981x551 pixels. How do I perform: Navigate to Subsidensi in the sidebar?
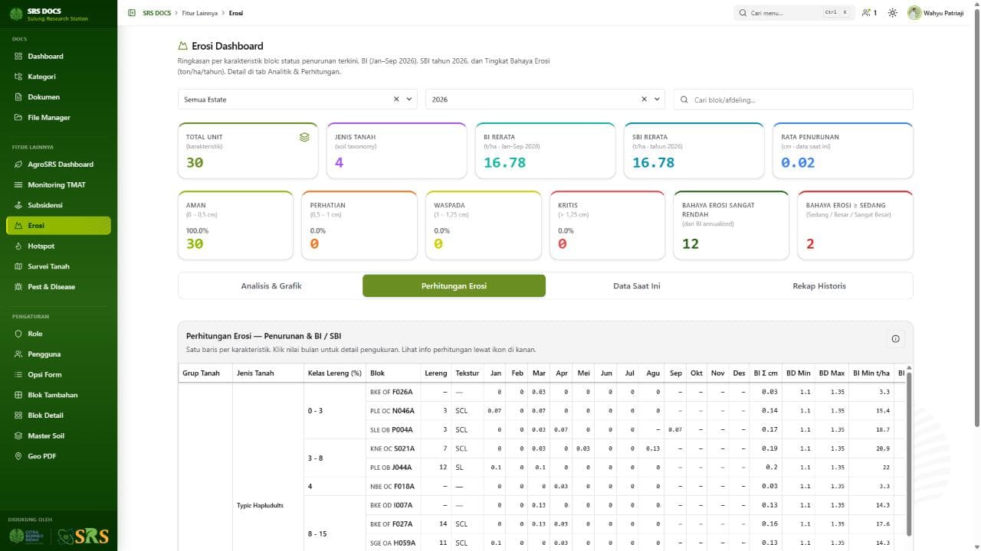pyautogui.click(x=58, y=205)
